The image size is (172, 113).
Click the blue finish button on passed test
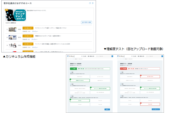pos(107,109)
